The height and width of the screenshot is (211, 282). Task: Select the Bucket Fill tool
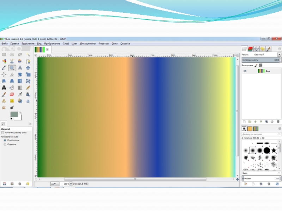click(12, 88)
